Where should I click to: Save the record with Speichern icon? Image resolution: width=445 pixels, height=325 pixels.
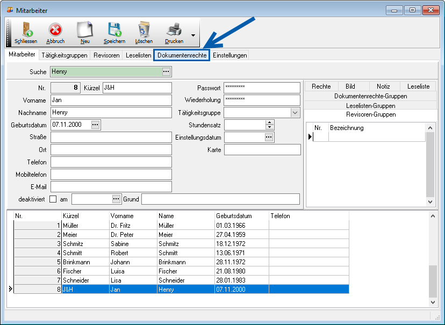(x=114, y=32)
